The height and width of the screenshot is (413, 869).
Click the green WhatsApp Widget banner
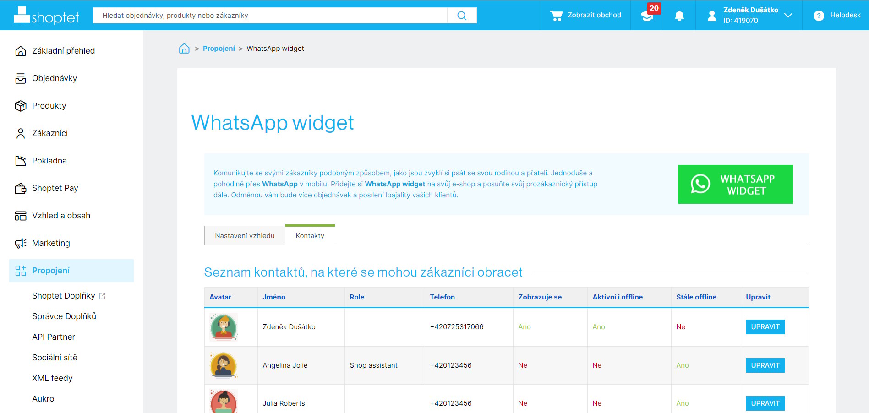pos(735,184)
